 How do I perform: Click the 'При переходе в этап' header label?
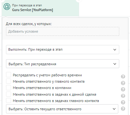coord(27,5)
